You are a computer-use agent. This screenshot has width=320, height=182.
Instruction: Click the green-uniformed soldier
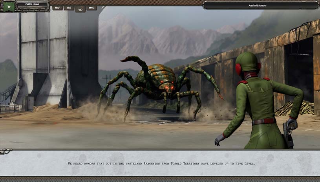pos(259,106)
